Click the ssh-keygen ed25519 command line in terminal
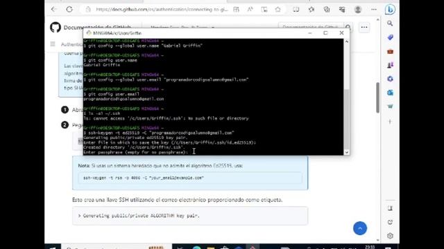This screenshot has width=444, height=249. (159, 133)
